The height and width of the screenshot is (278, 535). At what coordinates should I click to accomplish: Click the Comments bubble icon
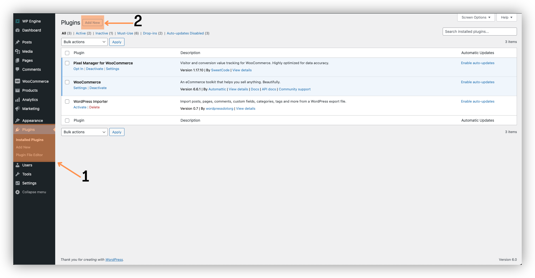pyautogui.click(x=18, y=69)
